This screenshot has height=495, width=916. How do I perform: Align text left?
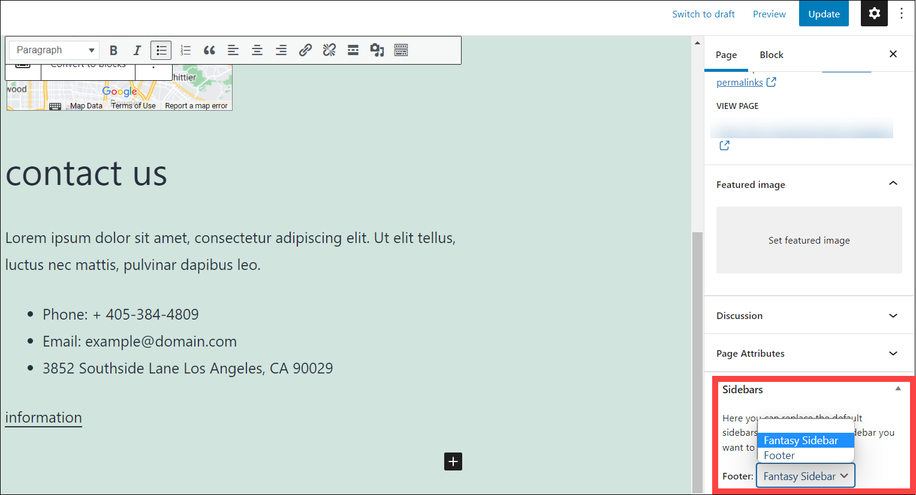233,50
